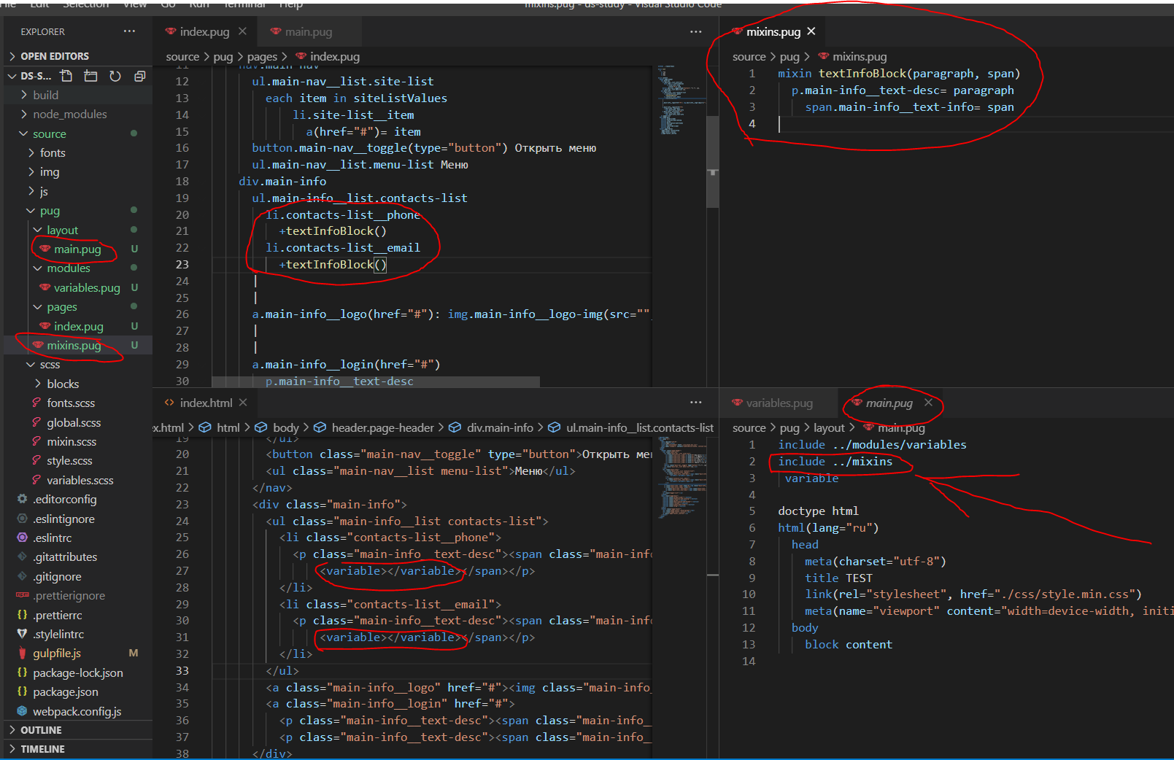The width and height of the screenshot is (1174, 760).
Task: Open webpack.config.js in the Explorer
Action: 77,711
